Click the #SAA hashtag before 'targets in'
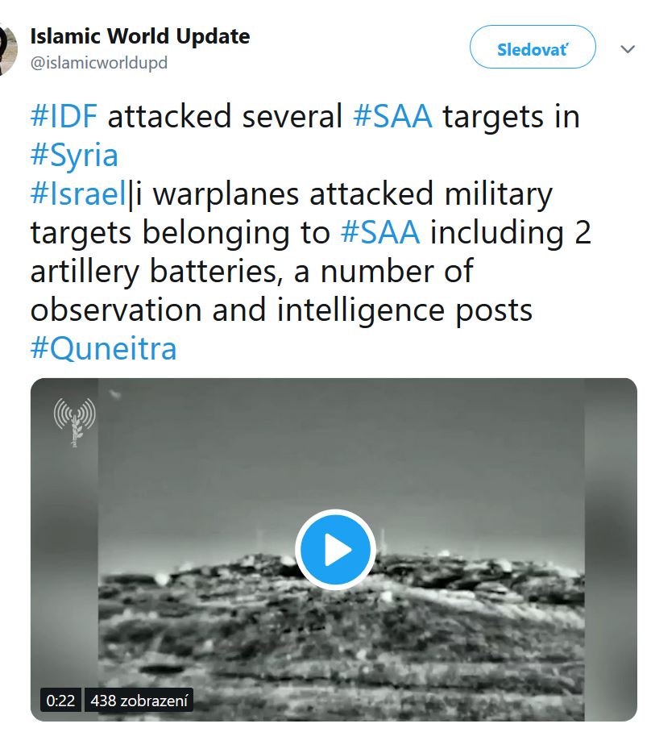This screenshot has height=732, width=651. (x=393, y=116)
